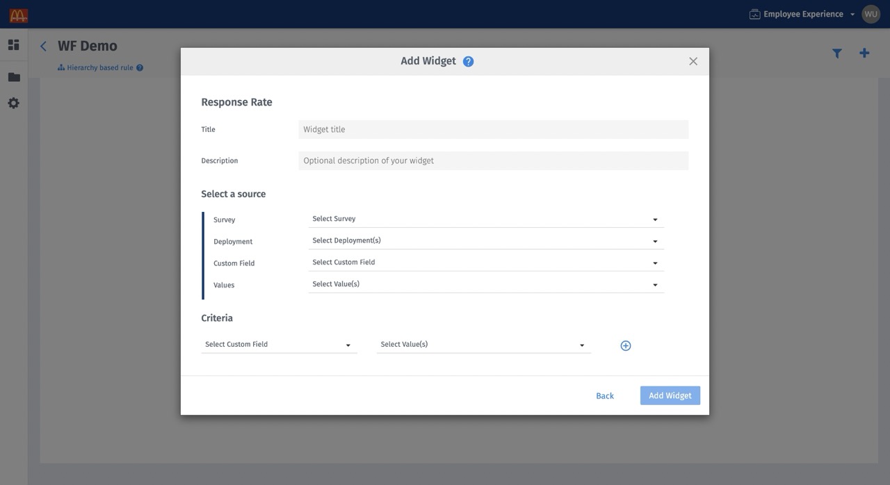Click the plus icon to add new item
890x485 pixels.
(864, 52)
